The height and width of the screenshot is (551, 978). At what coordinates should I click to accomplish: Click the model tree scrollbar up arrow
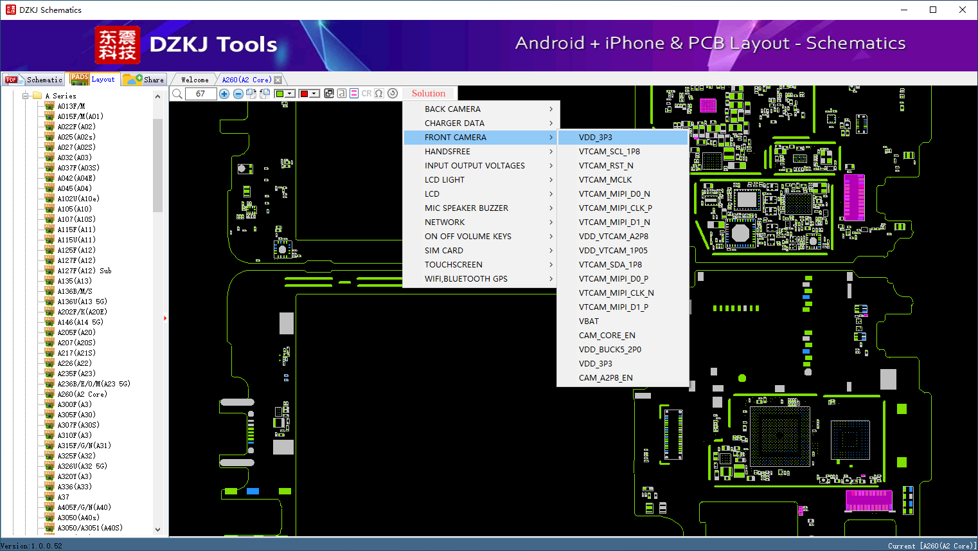[x=158, y=96]
